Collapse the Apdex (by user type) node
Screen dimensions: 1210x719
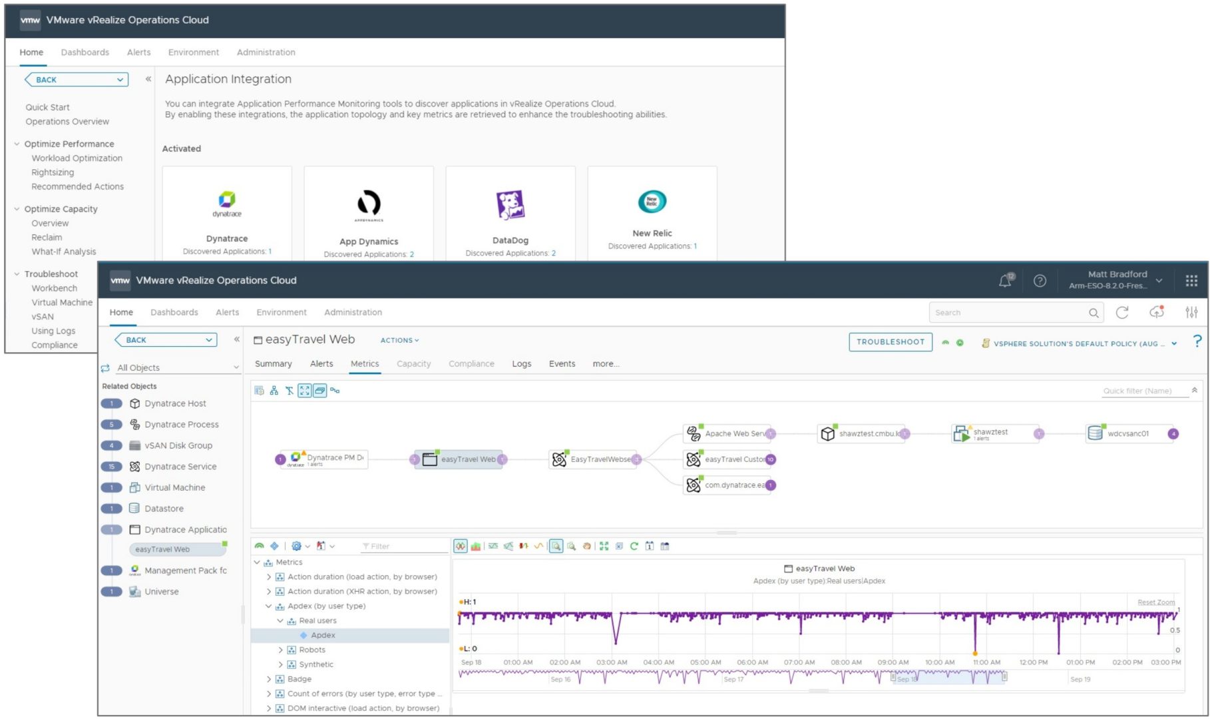[x=269, y=606]
